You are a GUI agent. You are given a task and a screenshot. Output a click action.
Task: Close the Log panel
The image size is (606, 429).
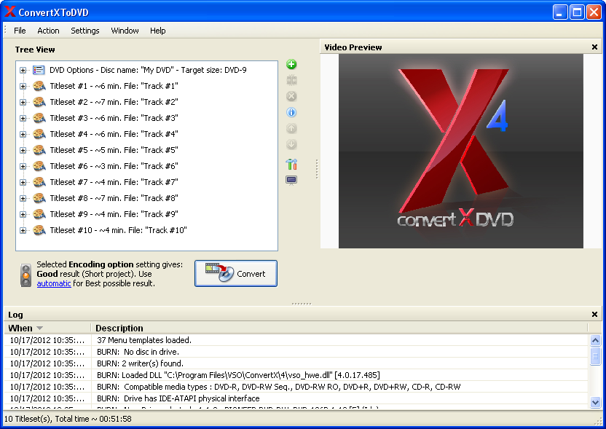point(594,314)
